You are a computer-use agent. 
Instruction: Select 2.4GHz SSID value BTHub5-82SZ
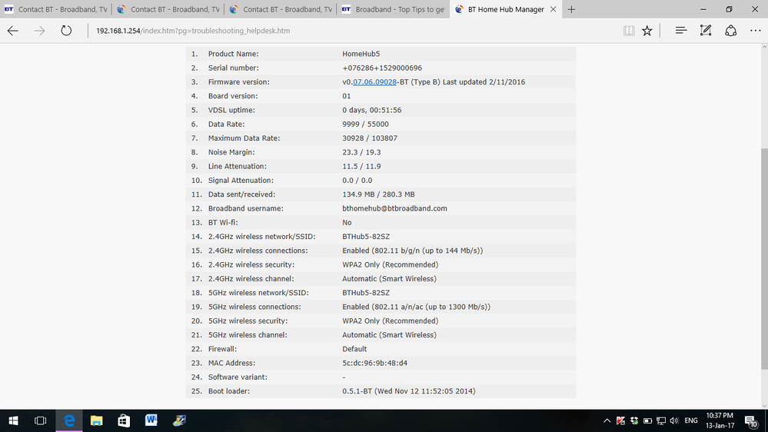pyautogui.click(x=366, y=237)
